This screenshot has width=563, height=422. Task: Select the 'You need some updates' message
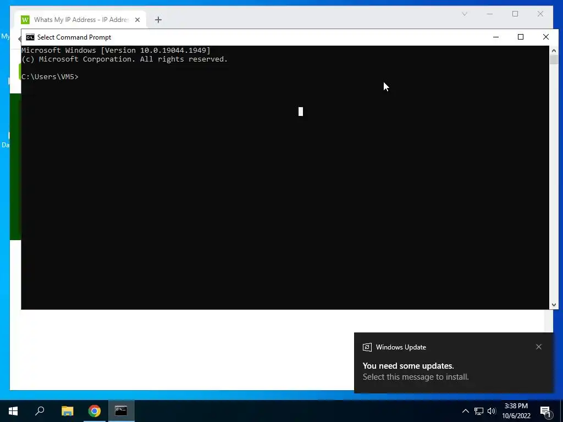pos(409,365)
